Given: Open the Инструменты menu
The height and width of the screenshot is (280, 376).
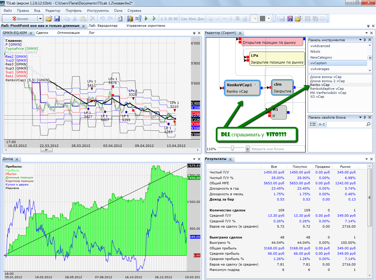Looking at the screenshot, I should pyautogui.click(x=98, y=11).
